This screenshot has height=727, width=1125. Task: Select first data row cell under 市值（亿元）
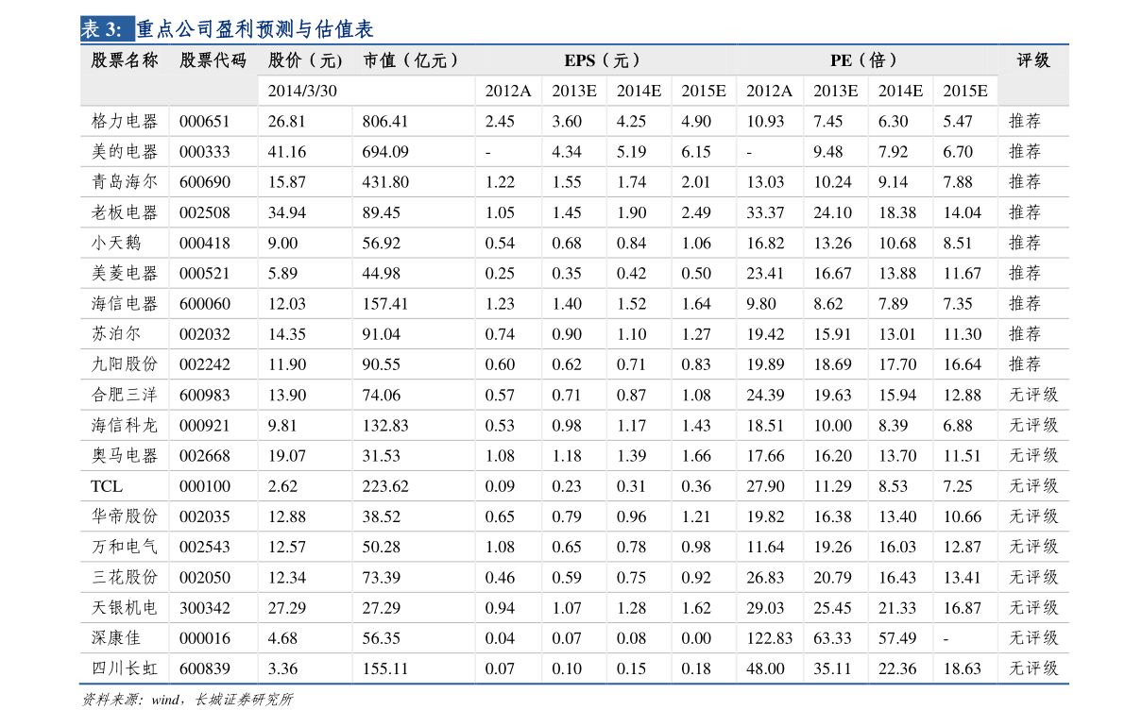click(413, 121)
